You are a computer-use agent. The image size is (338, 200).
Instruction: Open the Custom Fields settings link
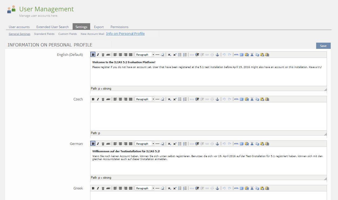click(67, 34)
